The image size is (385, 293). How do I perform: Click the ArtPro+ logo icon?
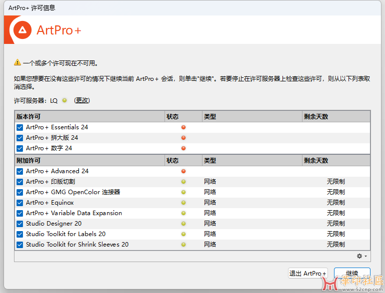(x=22, y=30)
